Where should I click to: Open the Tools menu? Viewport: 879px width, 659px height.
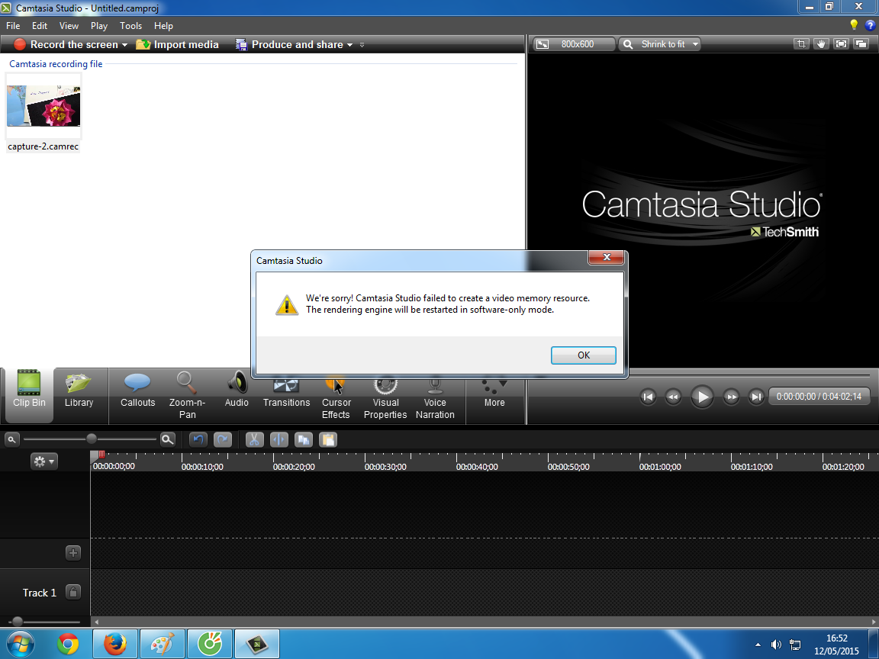[x=130, y=26]
